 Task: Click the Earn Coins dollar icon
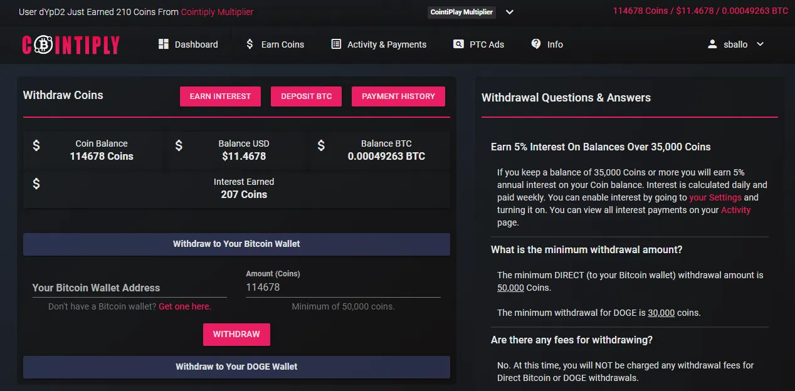250,44
